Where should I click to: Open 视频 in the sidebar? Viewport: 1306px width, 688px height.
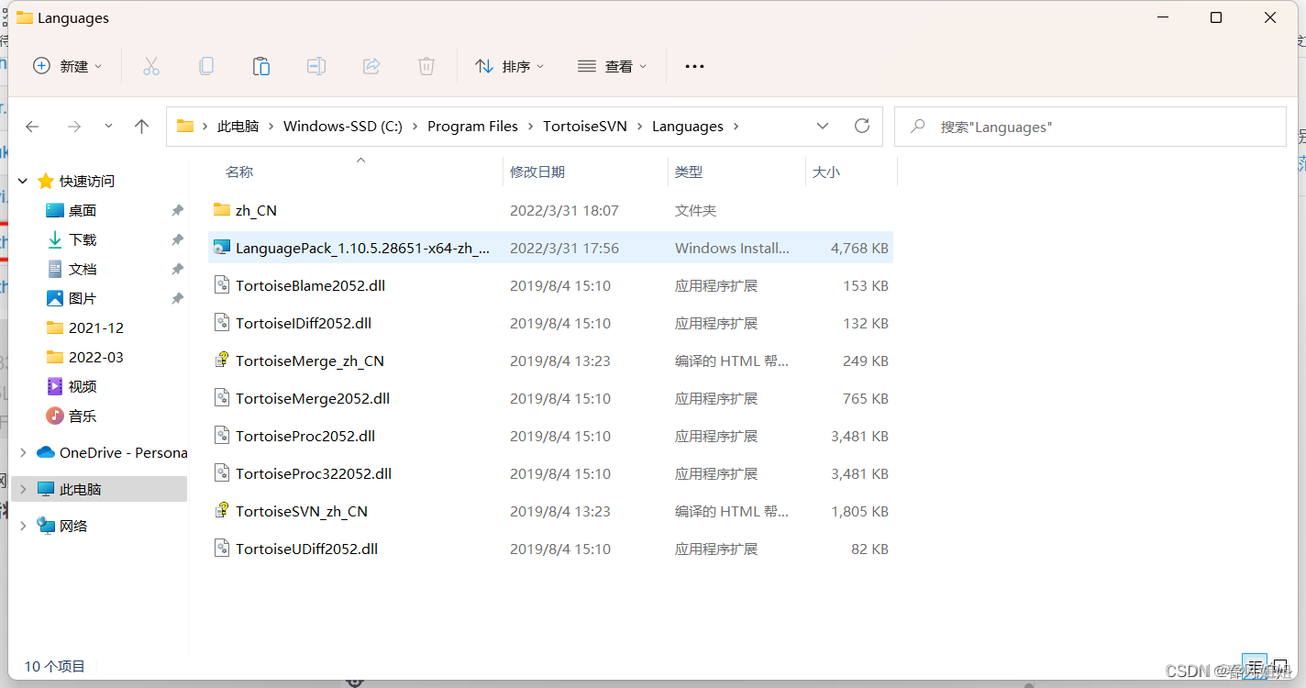(83, 386)
